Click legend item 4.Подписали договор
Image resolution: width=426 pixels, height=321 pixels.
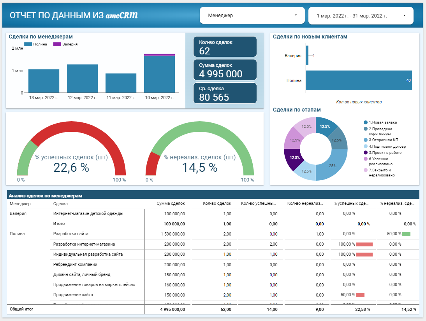click(x=385, y=147)
